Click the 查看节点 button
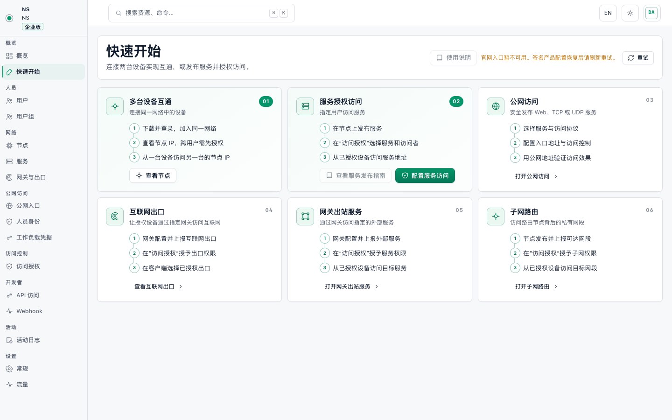This screenshot has height=420, width=672. [153, 175]
